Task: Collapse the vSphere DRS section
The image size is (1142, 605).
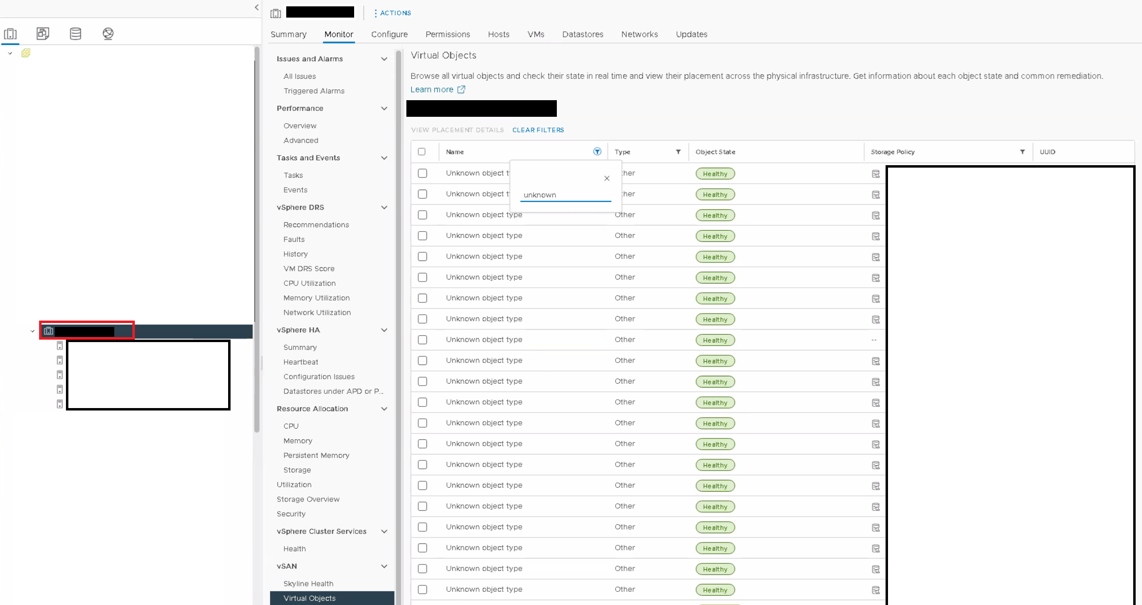Action: [384, 208]
